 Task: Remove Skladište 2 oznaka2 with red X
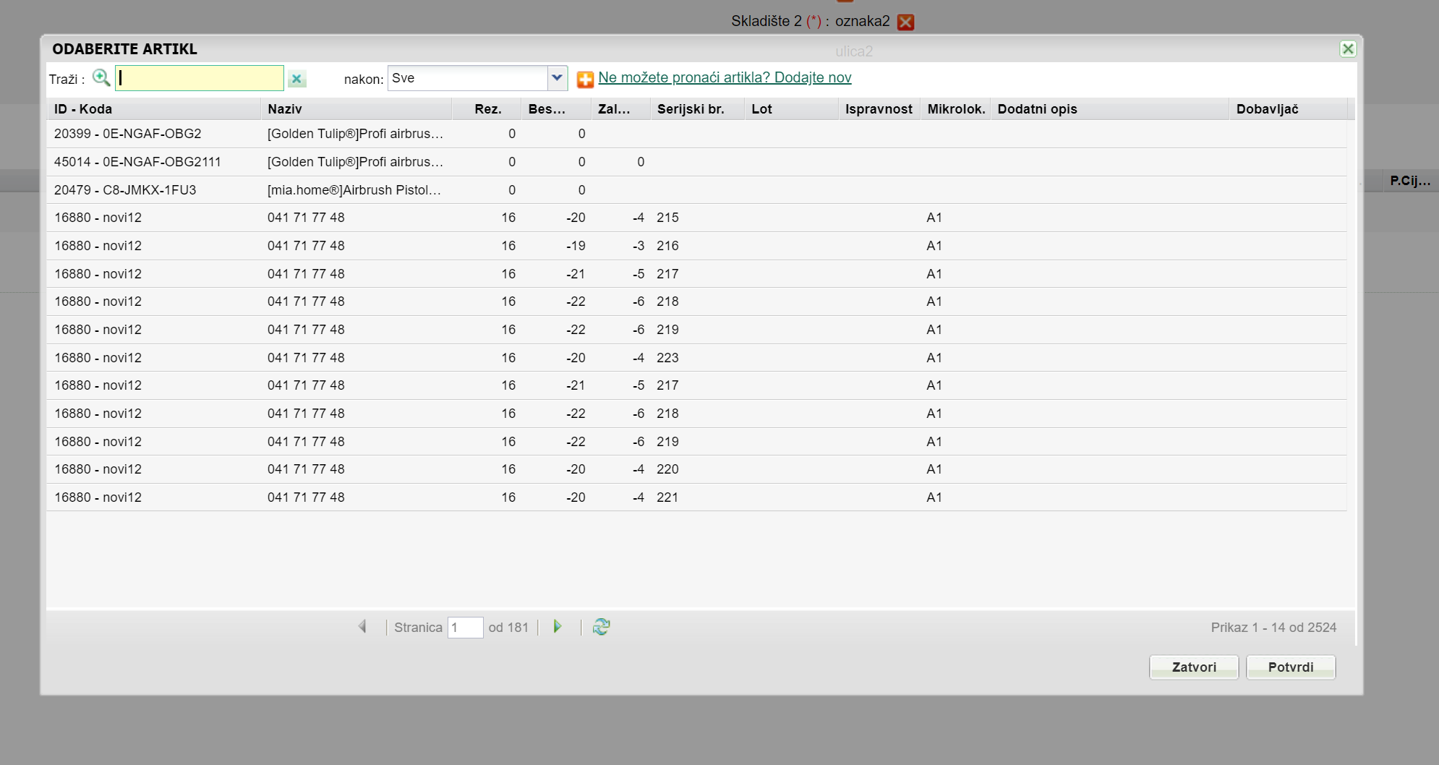[x=905, y=22]
